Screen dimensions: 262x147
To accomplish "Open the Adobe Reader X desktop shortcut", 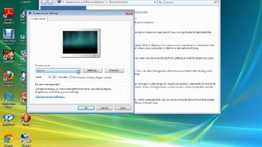I will coord(9,16).
